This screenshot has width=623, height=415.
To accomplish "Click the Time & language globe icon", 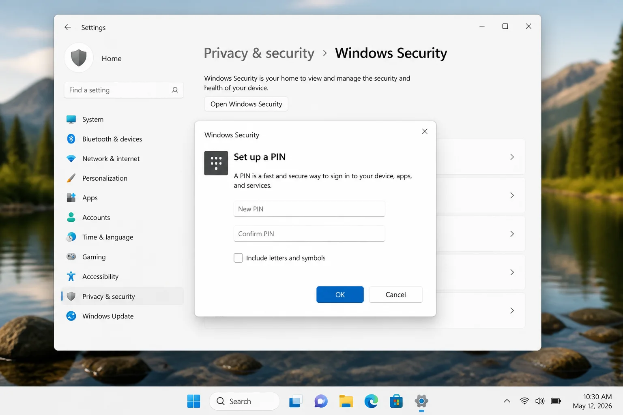I will click(71, 237).
